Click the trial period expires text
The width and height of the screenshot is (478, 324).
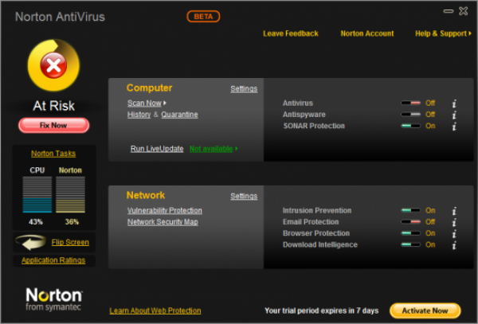click(x=322, y=310)
